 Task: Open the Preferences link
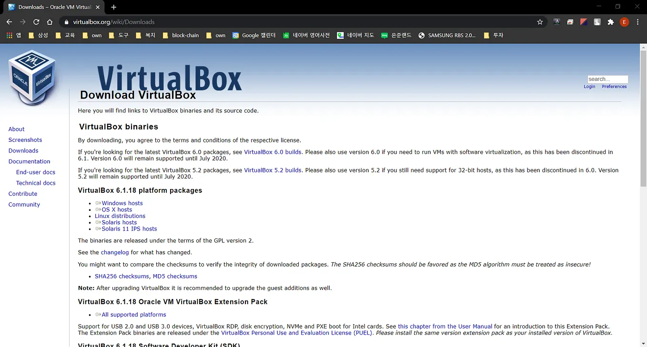pos(614,87)
